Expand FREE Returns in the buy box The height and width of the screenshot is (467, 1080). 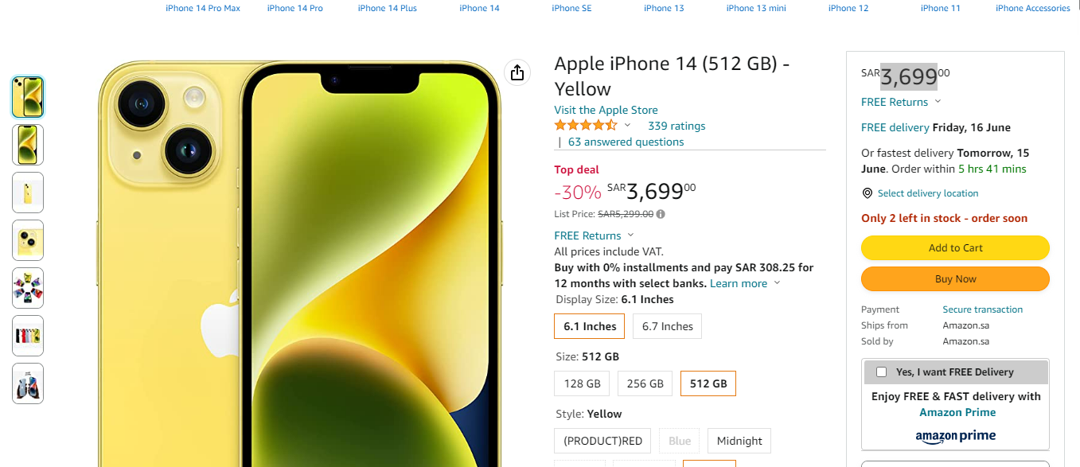pos(938,102)
